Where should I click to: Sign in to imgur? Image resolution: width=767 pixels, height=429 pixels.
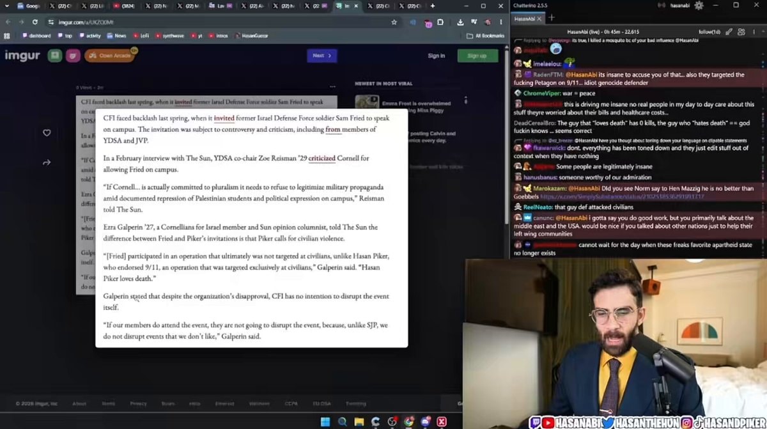coord(437,56)
